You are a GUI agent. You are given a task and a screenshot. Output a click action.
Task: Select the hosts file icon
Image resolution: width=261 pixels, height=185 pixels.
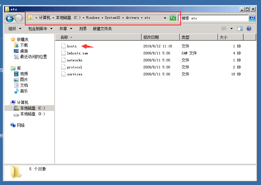pos(63,46)
